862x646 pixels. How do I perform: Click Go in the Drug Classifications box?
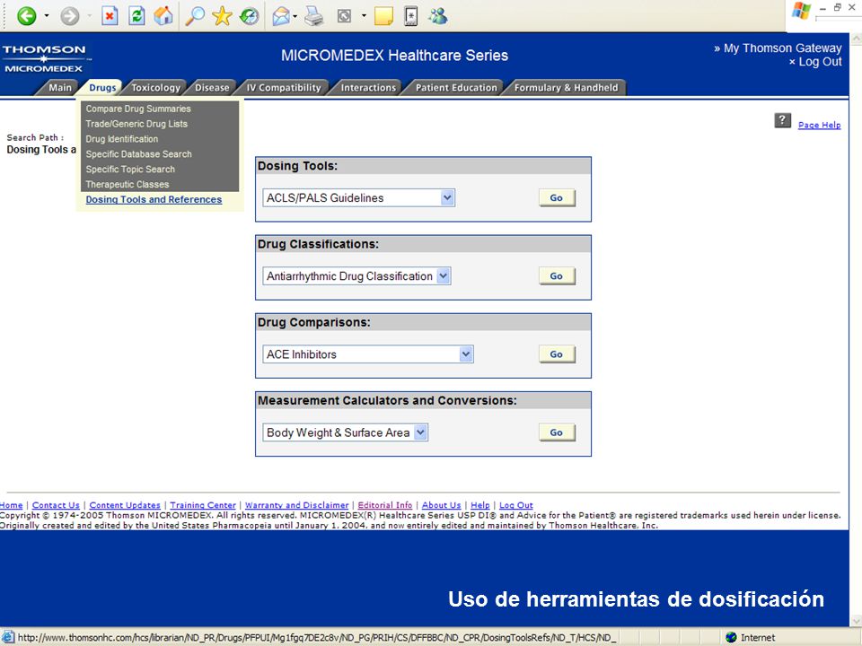557,275
